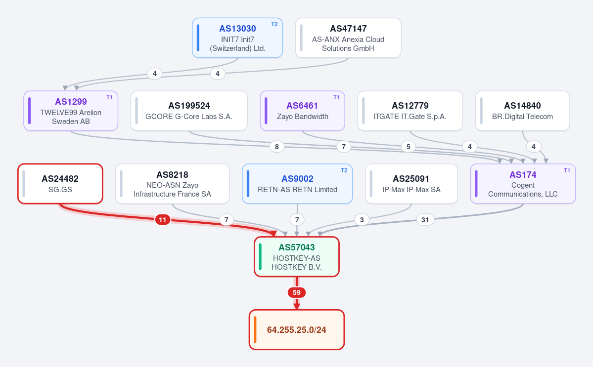Click the red 11 edge label
593x367 pixels.
163,220
